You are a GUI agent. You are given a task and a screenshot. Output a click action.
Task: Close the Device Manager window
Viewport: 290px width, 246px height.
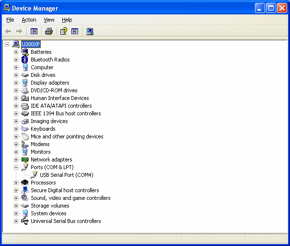(x=282, y=8)
